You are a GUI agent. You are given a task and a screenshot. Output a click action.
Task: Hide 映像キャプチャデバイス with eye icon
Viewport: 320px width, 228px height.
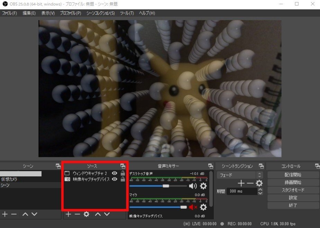tap(115, 179)
